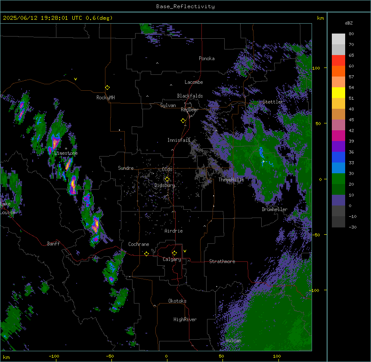Click the light gray swatch between 70 and 65
The image size is (371, 362).
point(338,49)
